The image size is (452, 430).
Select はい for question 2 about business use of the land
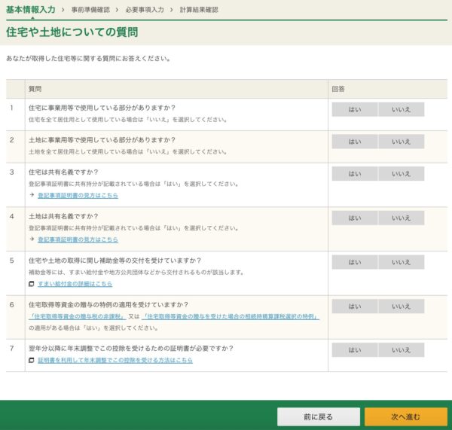(x=355, y=142)
